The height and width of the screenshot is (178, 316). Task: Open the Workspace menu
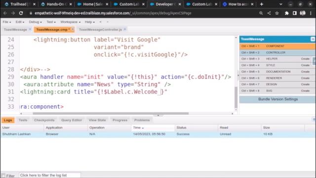[x=70, y=22]
